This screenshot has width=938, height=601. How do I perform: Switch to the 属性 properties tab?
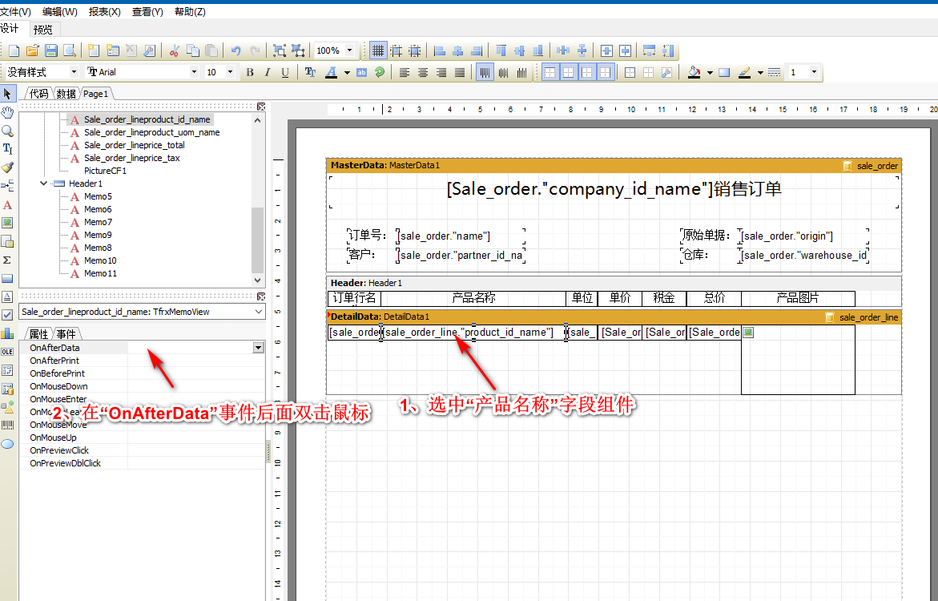[x=38, y=333]
